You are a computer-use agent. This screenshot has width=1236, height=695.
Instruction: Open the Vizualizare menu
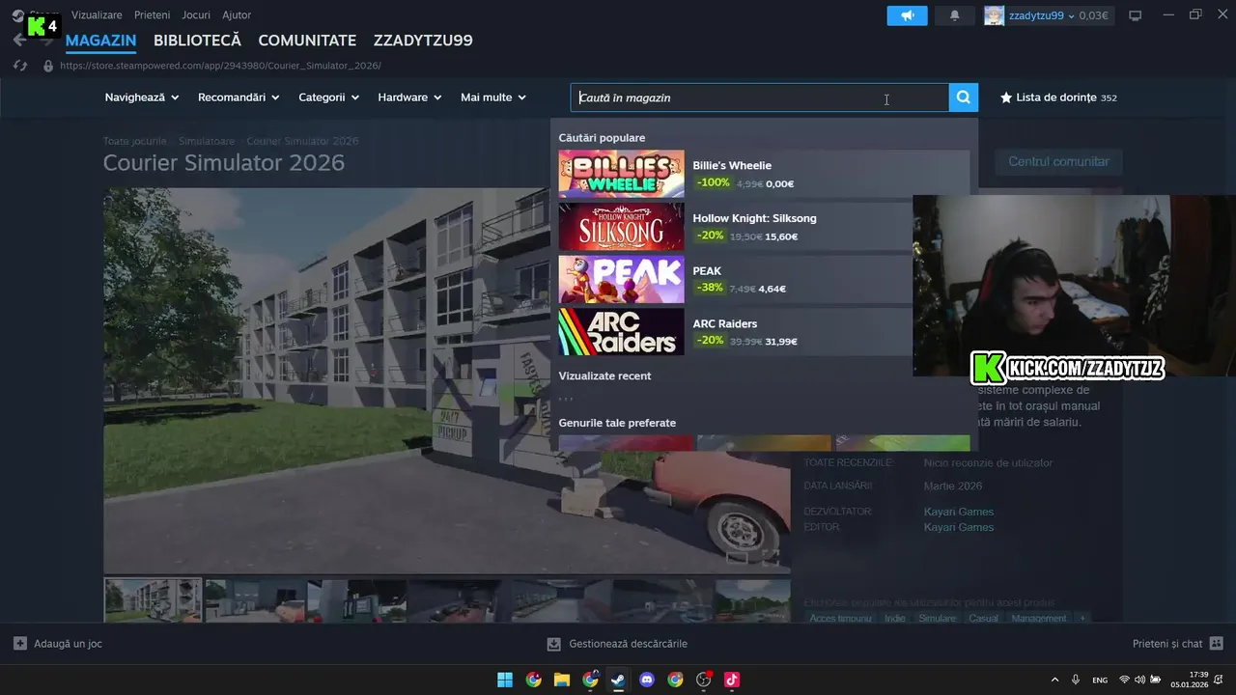click(x=97, y=15)
